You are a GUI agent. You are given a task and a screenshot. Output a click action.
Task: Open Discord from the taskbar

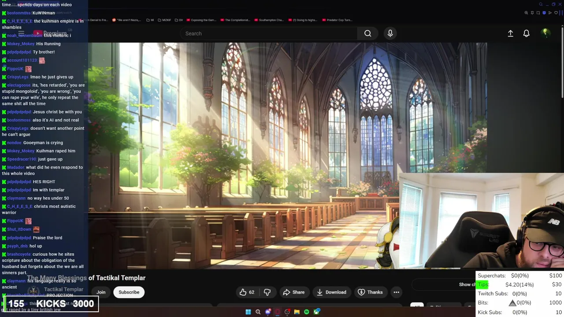pyautogui.click(x=268, y=312)
